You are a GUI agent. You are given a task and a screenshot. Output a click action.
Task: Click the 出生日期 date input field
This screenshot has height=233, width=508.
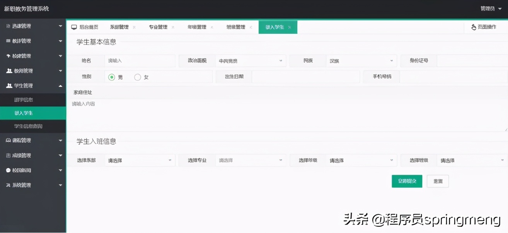[305, 77]
